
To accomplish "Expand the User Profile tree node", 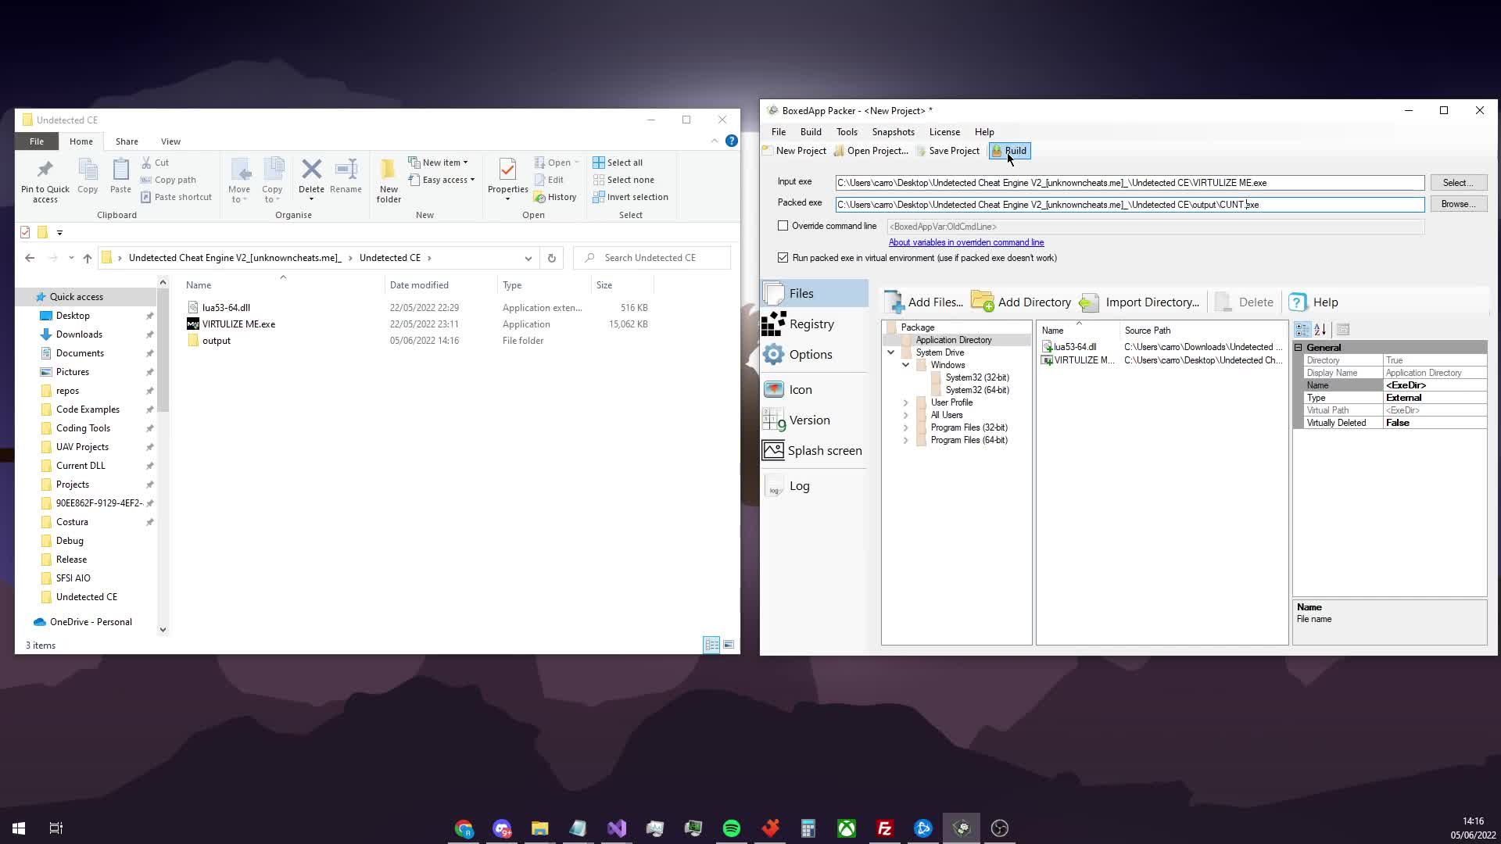I will coord(905,402).
